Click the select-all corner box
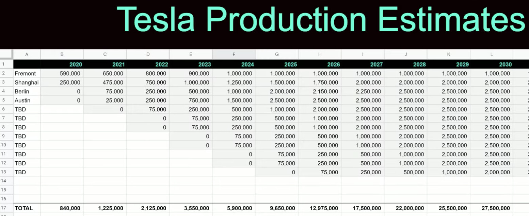Image resolution: width=529 pixels, height=216 pixels. pyautogui.click(x=6, y=54)
